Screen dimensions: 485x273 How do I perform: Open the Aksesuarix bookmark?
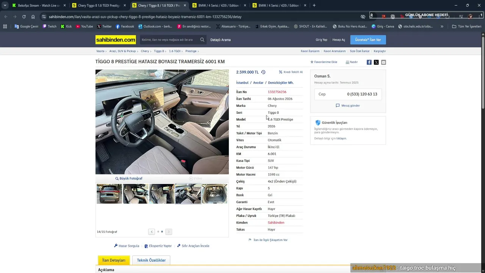(233, 27)
